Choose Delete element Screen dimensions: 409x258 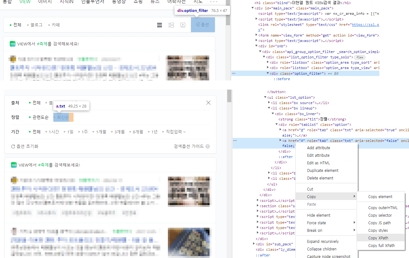(320, 178)
